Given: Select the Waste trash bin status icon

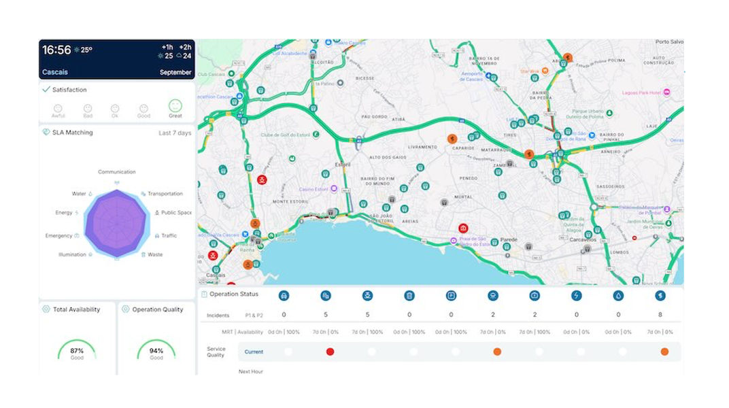Looking at the screenshot, I should (409, 295).
